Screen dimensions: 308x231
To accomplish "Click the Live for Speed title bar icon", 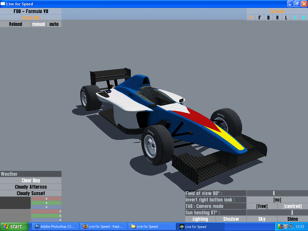I will pyautogui.click(x=3, y=4).
